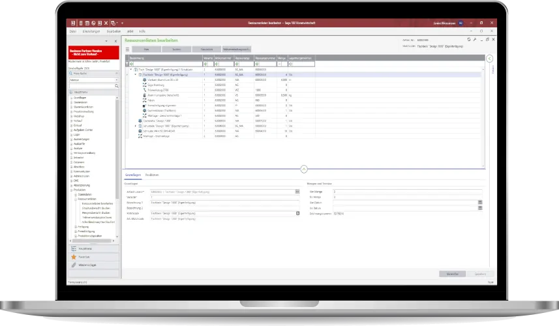This screenshot has width=559, height=326.
Task: Open the Datei menu
Action: pos(73,31)
